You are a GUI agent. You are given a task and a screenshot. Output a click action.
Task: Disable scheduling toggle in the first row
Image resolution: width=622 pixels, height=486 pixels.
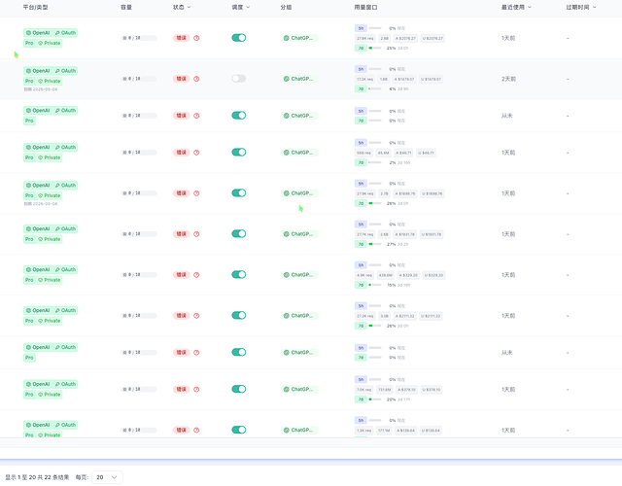coord(239,38)
